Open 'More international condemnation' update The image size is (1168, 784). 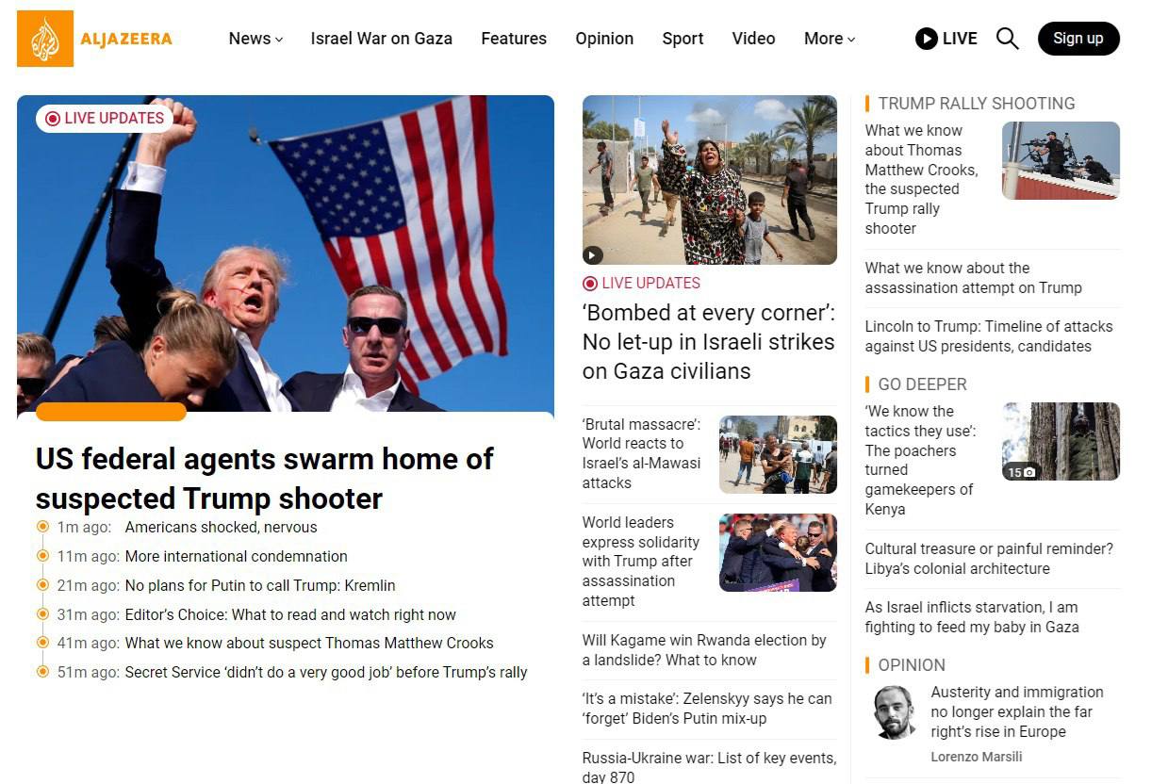tap(237, 557)
